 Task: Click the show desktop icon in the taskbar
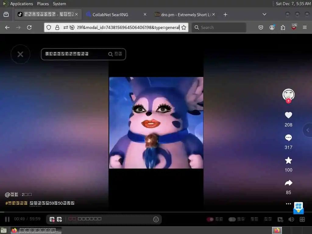[4, 230]
